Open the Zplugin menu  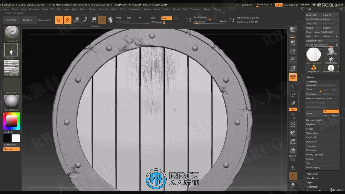tap(208, 9)
